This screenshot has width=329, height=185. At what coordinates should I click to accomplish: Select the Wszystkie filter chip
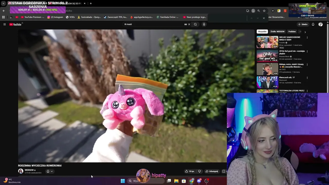(262, 32)
